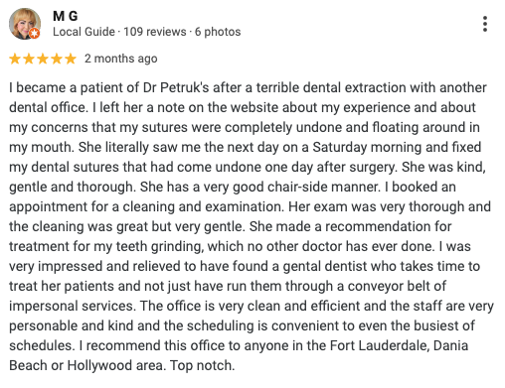Image resolution: width=505 pixels, height=388 pixels.
Task: Click the reviewer name M G
Action: coord(66,16)
